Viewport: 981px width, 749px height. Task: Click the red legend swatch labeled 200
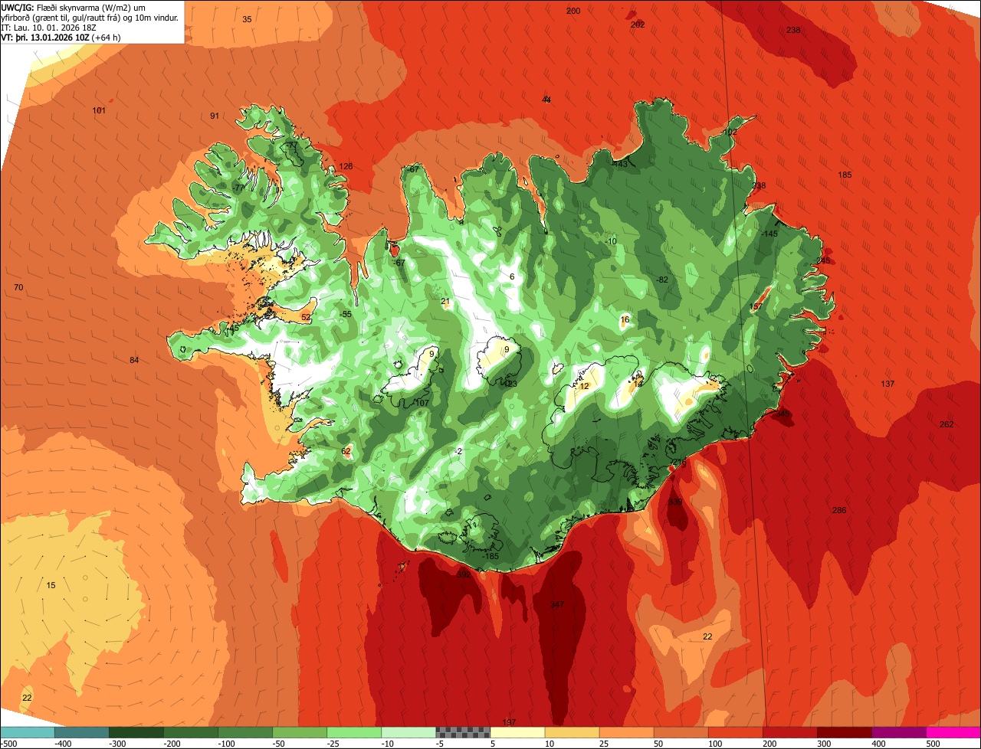tap(790, 732)
